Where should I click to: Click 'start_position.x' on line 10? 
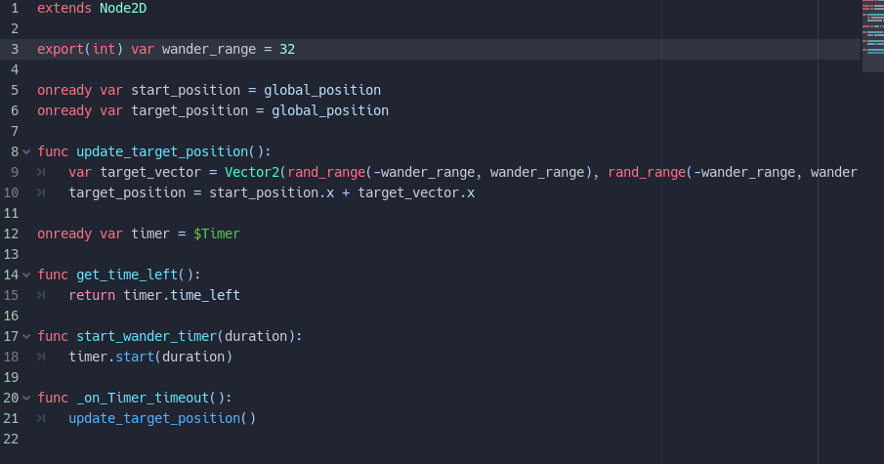coord(272,192)
